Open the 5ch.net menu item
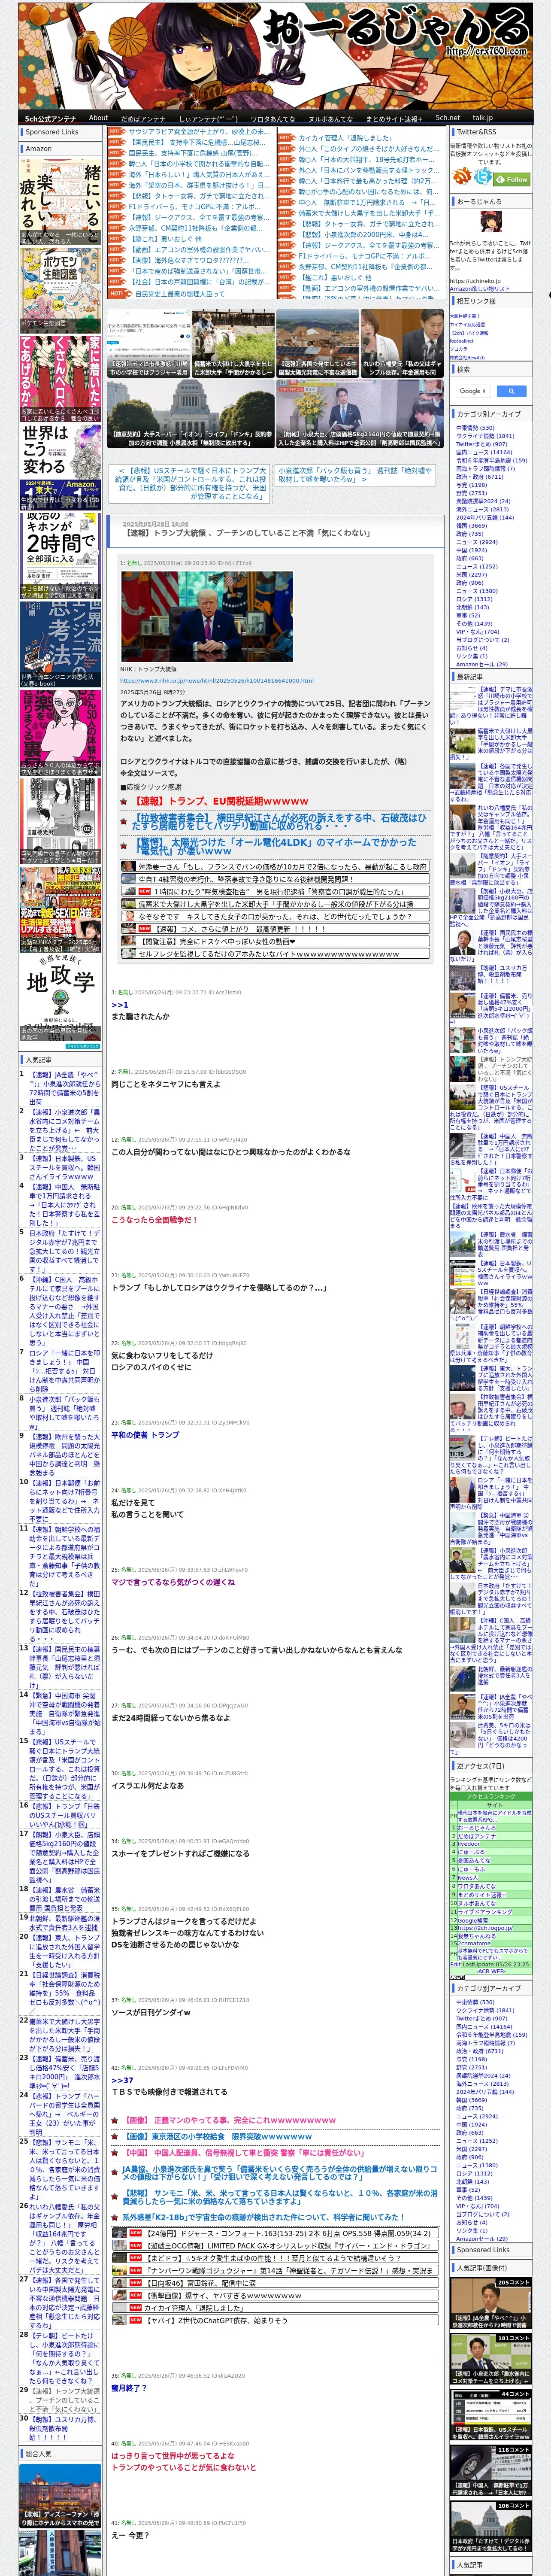Image resolution: width=551 pixels, height=2576 pixels. pos(447,117)
